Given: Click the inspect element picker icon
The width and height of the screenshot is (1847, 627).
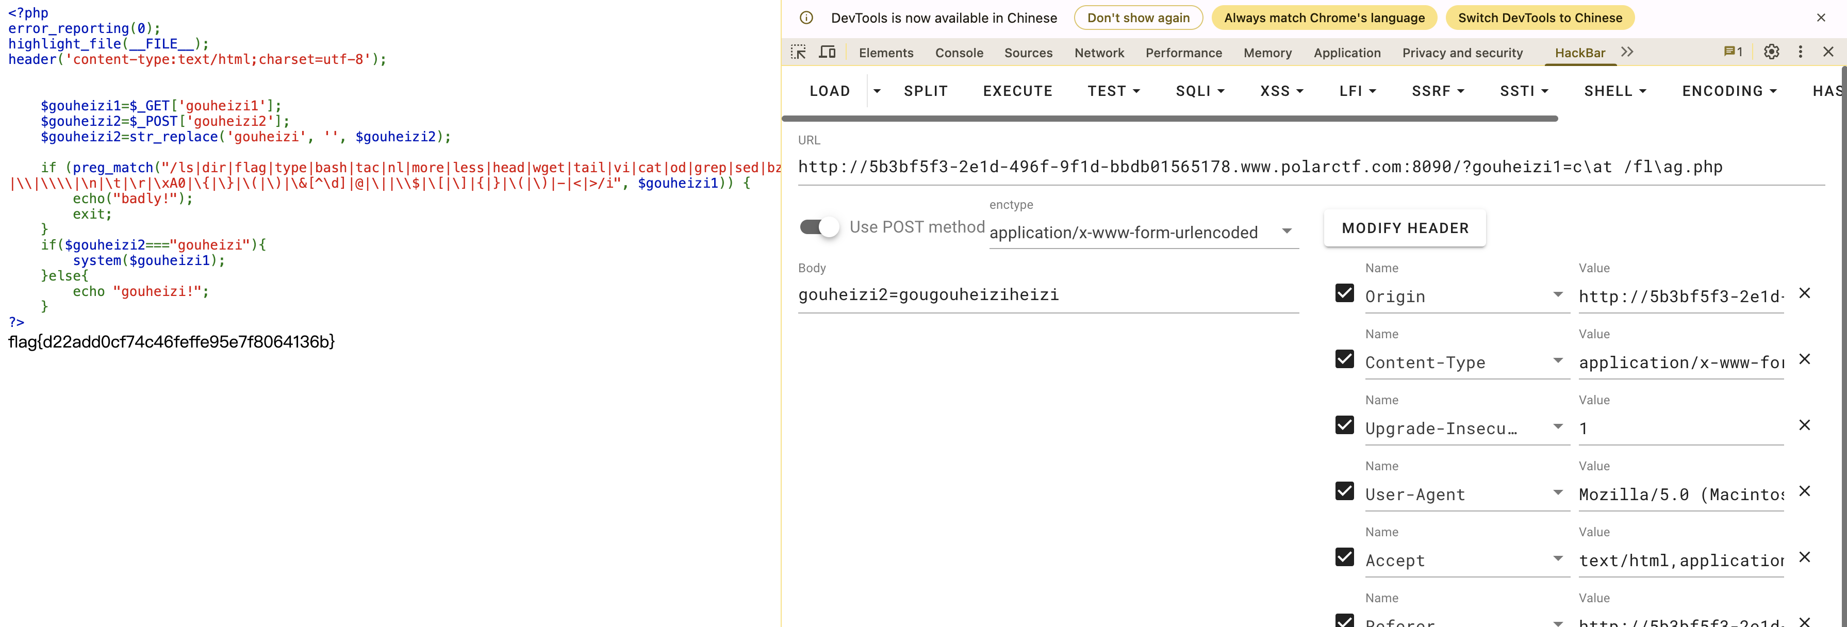Looking at the screenshot, I should click(x=798, y=53).
